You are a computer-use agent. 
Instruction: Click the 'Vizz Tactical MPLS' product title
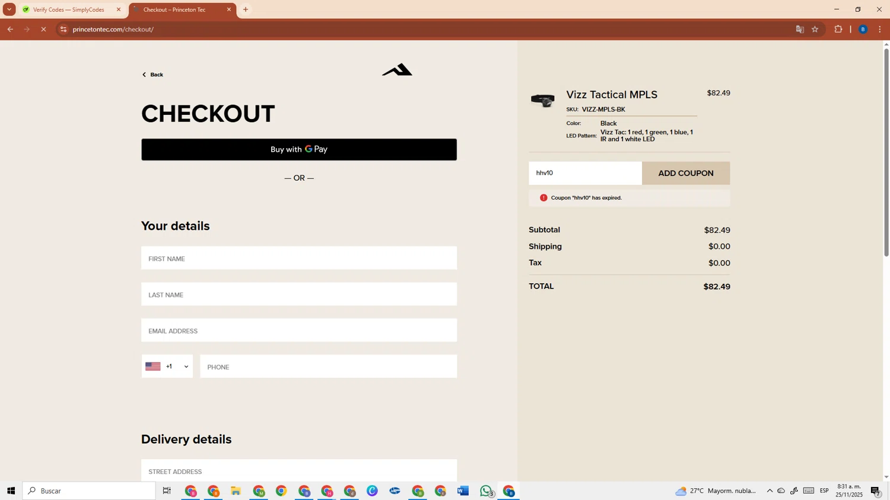[612, 95]
